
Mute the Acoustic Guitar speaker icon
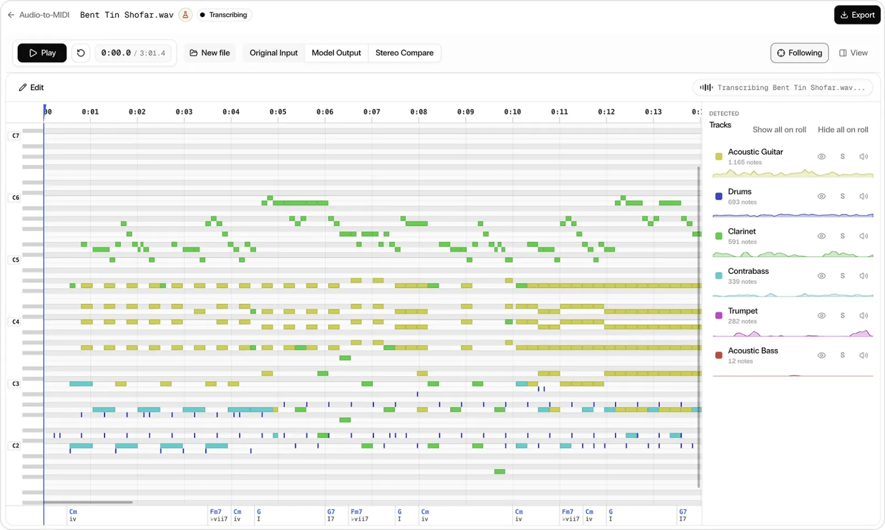(863, 157)
